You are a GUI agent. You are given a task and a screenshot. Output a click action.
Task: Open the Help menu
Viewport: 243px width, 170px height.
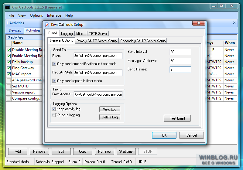69,15
